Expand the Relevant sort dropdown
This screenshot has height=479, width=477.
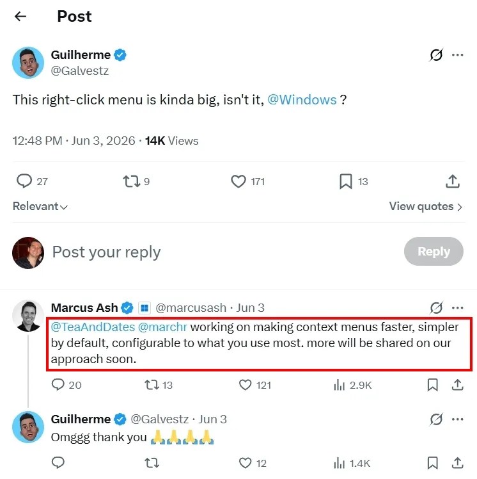tap(40, 206)
